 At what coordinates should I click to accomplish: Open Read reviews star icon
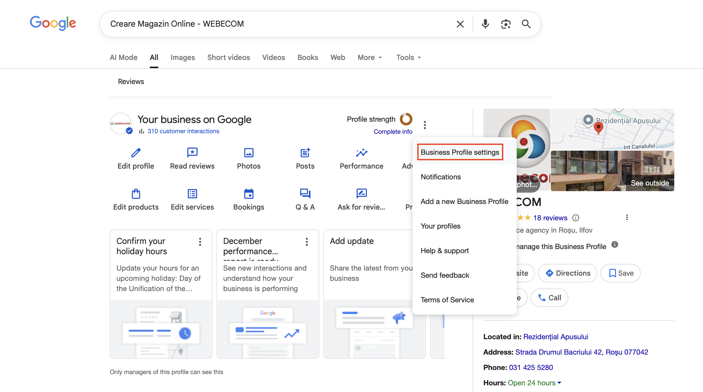tap(192, 153)
